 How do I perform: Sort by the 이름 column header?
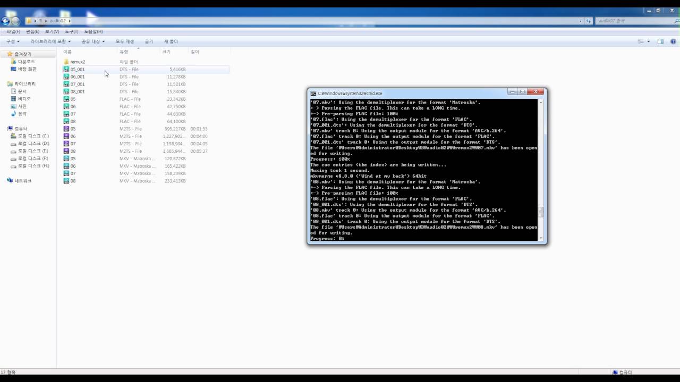[67, 51]
